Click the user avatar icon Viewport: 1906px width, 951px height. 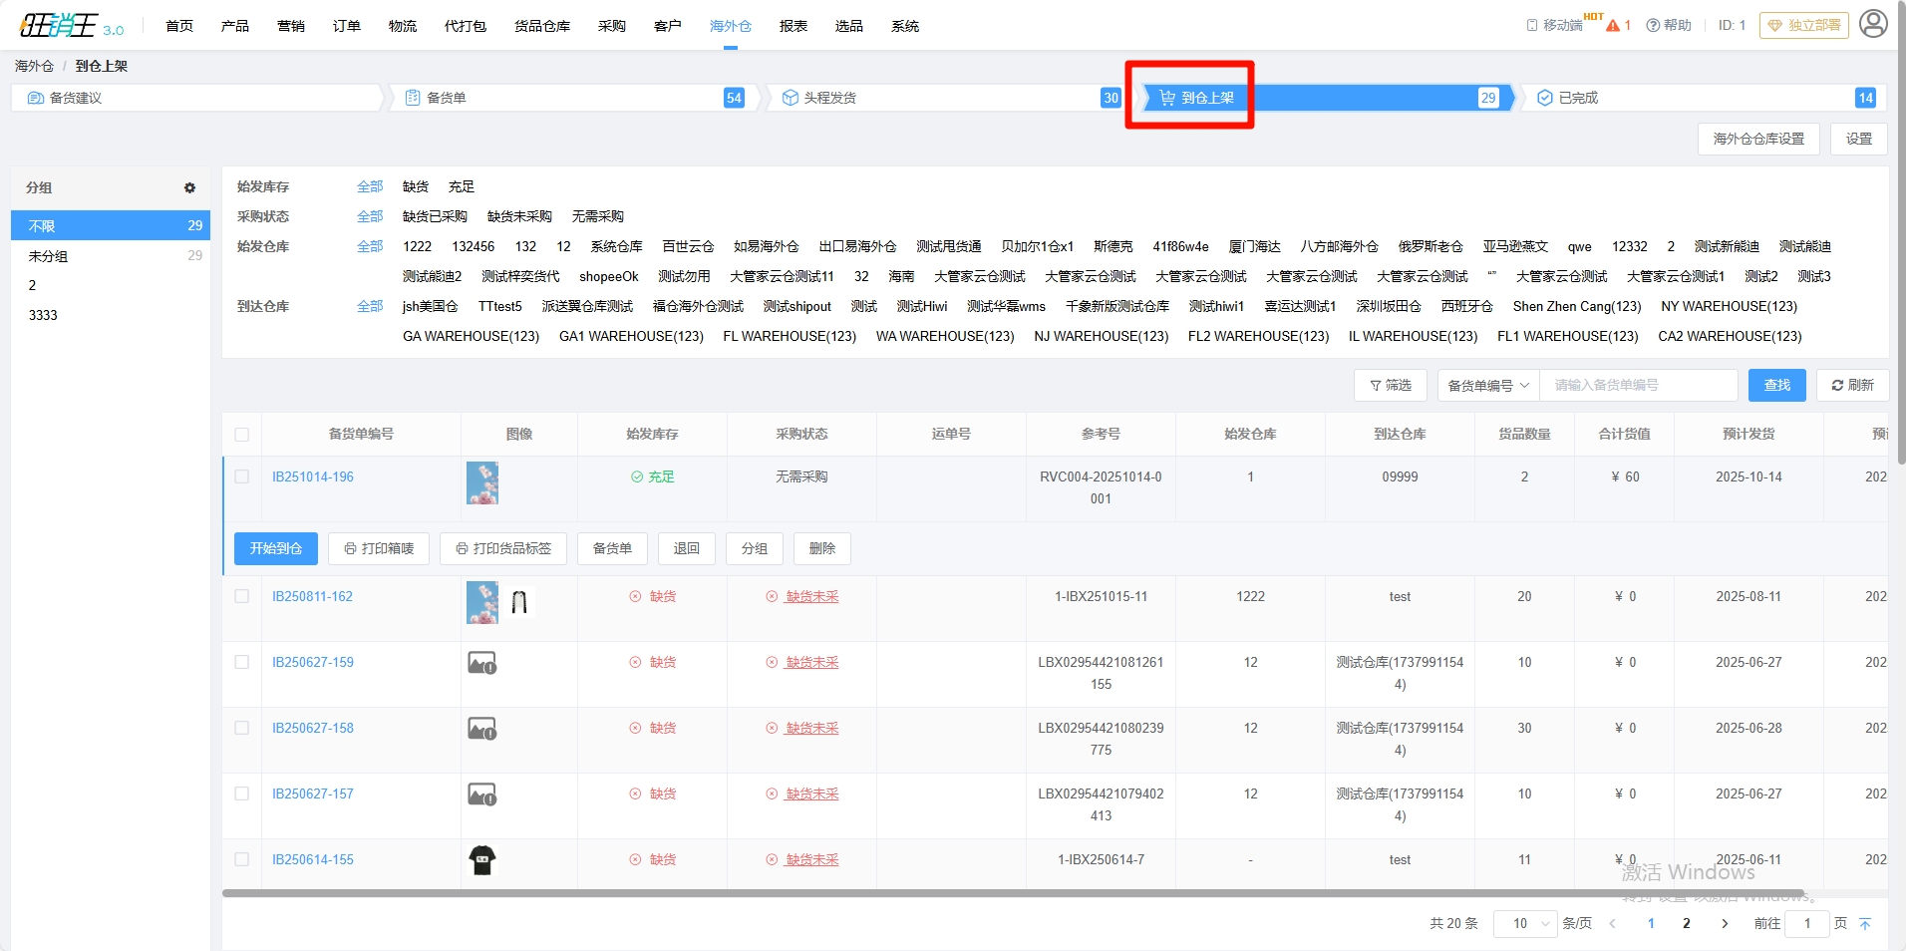[x=1873, y=24]
